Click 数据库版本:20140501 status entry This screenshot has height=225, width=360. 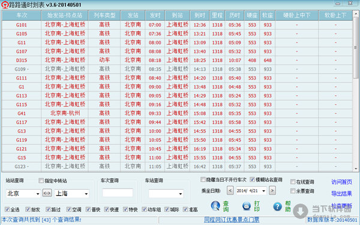(332, 220)
